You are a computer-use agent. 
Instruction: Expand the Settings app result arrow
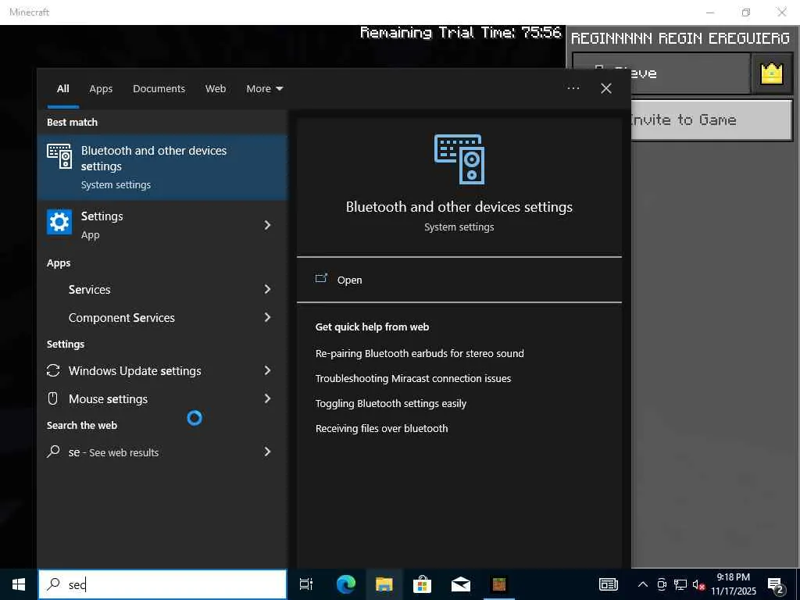[267, 225]
